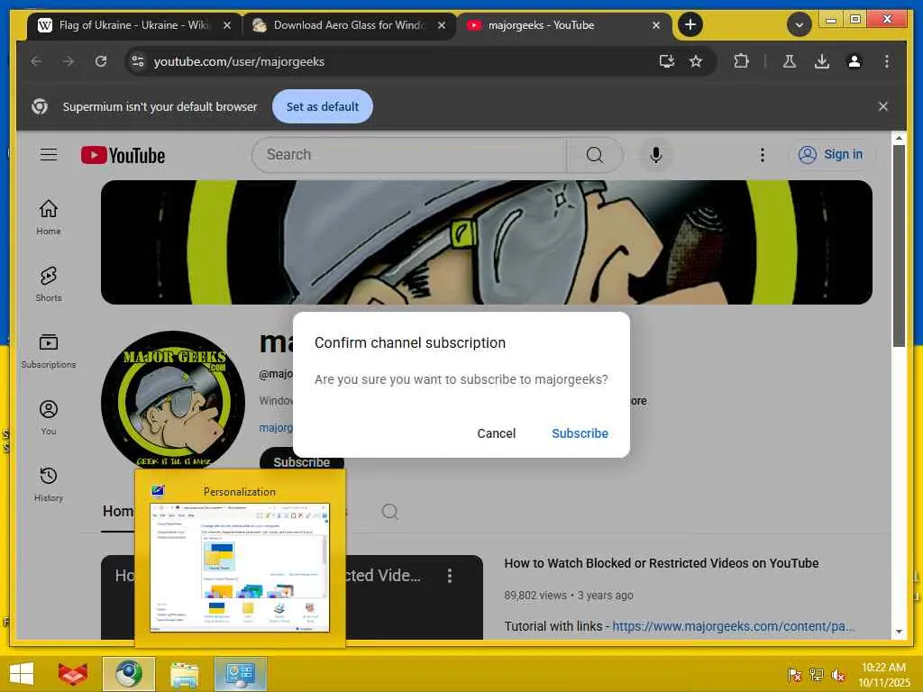
Task: Start voice search with microphone icon
Action: click(x=656, y=155)
